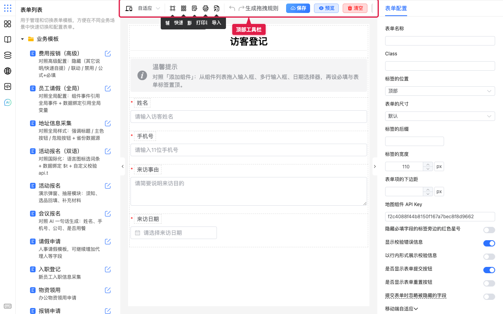Toggle the auxiliary guide lines toolbar icon

[x=173, y=8]
